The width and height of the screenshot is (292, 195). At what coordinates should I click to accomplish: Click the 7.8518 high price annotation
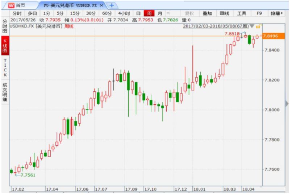(x=232, y=34)
